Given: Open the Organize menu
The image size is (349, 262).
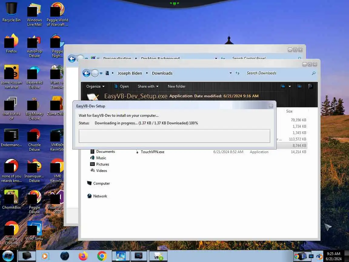Looking at the screenshot, I should click(95, 86).
